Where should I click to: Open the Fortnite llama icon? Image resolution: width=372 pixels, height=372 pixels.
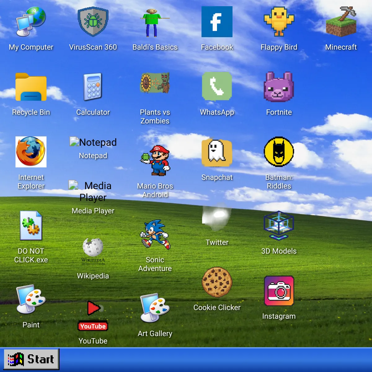point(279,87)
